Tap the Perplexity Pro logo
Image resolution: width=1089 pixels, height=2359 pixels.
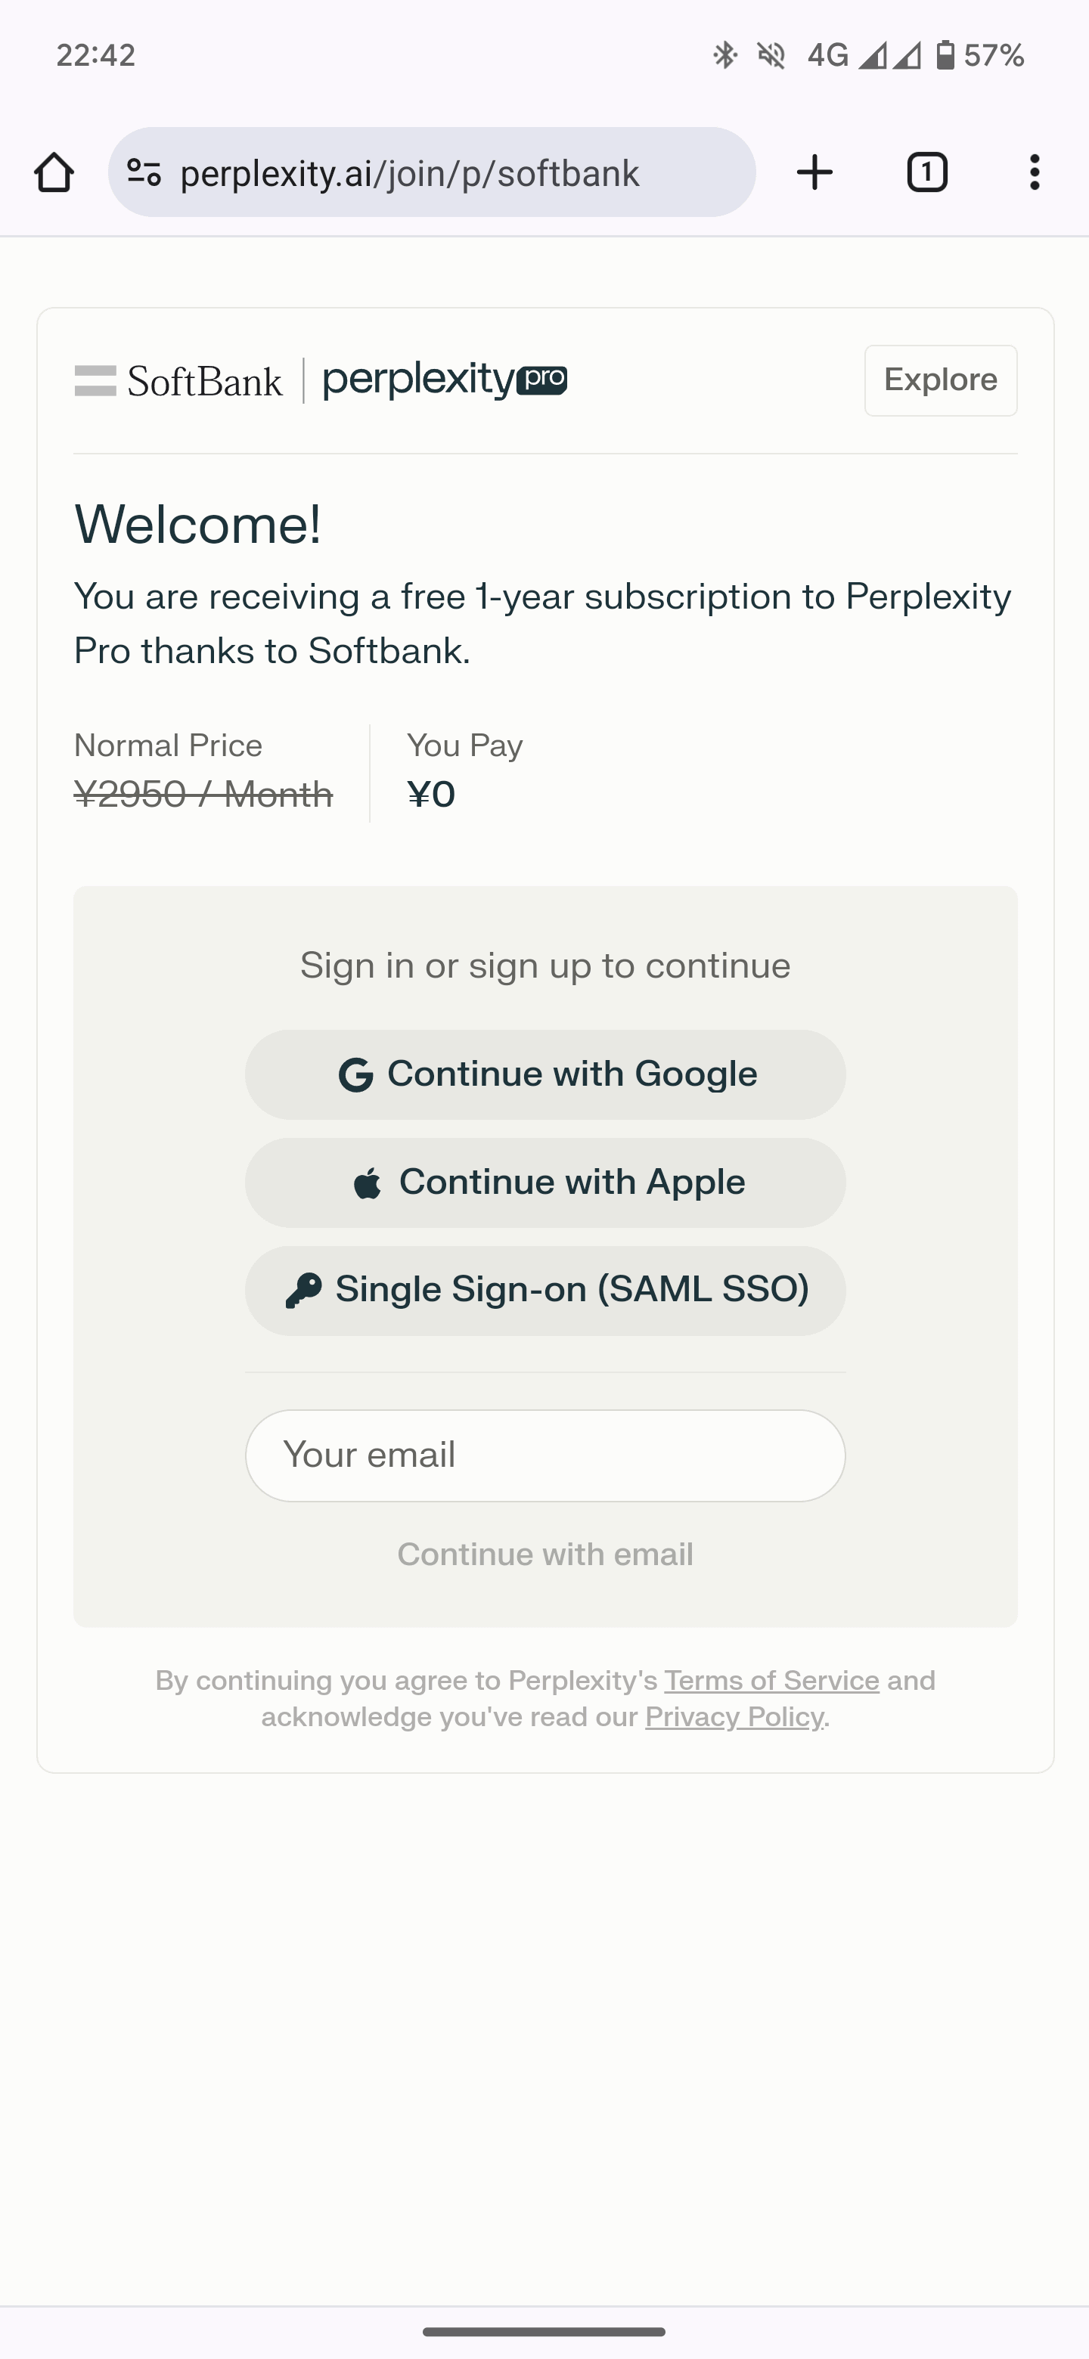(x=445, y=380)
